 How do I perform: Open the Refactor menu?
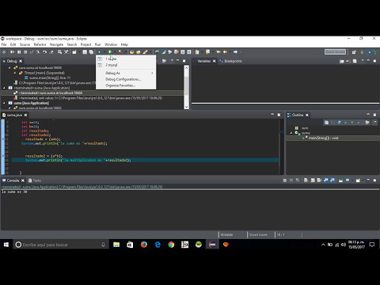40,44
